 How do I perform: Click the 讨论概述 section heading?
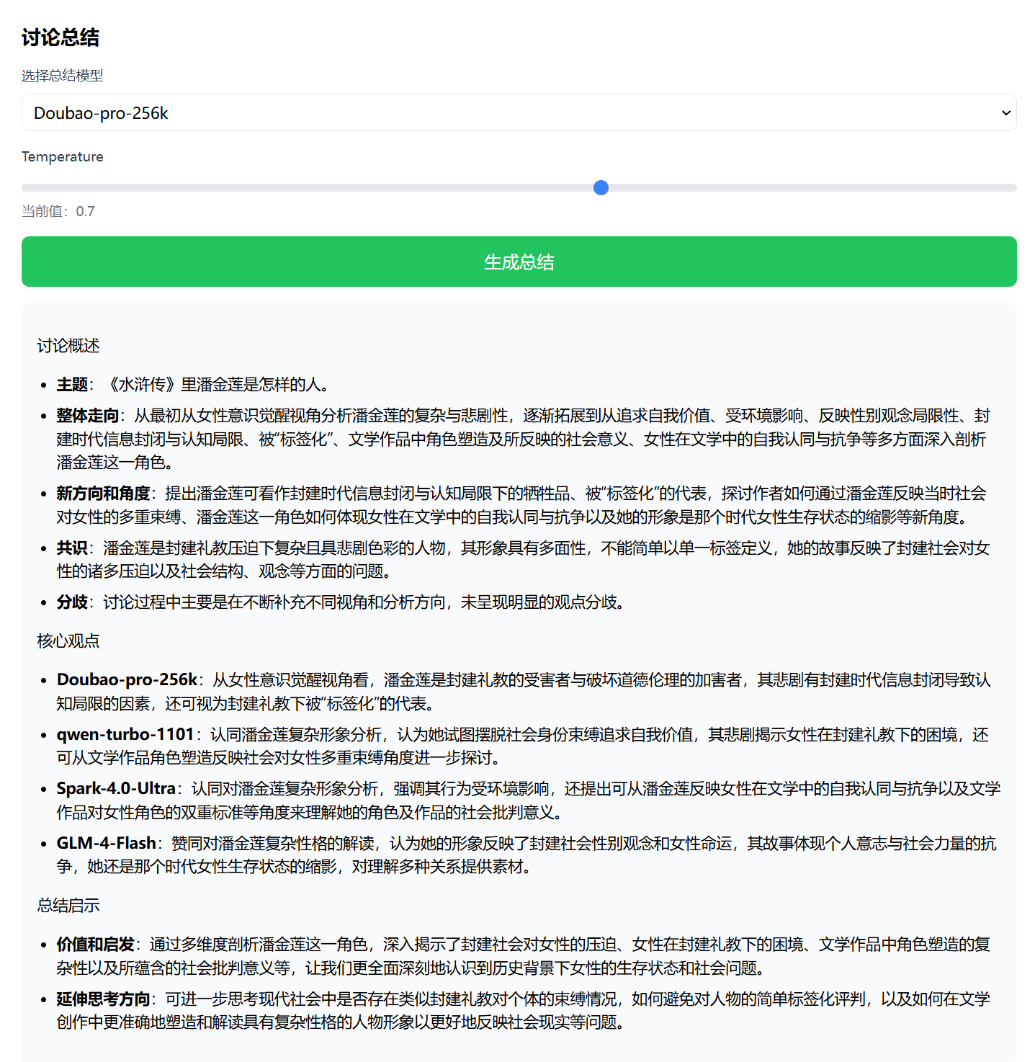click(x=68, y=346)
